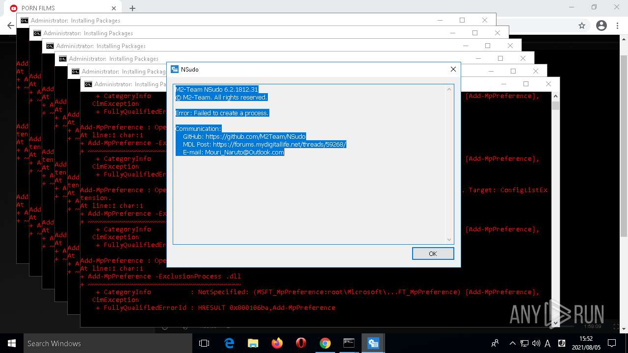Launch Opera from the taskbar

click(x=301, y=343)
